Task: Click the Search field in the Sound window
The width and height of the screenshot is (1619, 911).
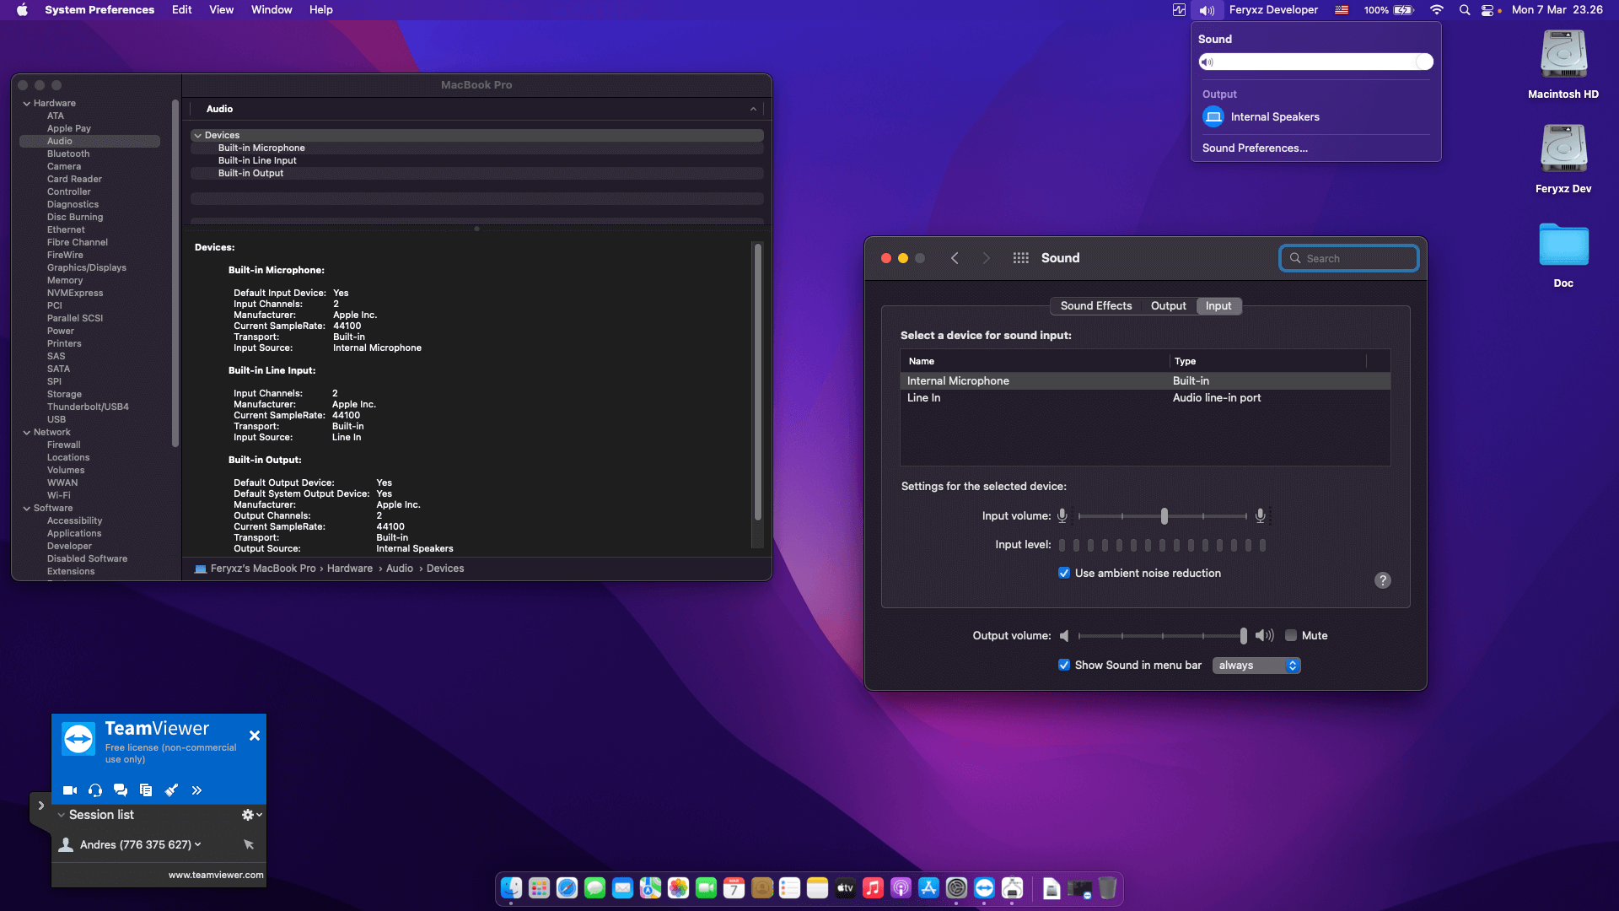Action: [1349, 258]
